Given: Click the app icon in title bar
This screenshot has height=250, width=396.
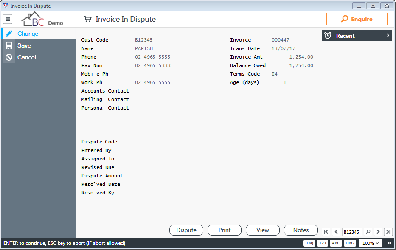Looking at the screenshot, I should pyautogui.click(x=6, y=5).
